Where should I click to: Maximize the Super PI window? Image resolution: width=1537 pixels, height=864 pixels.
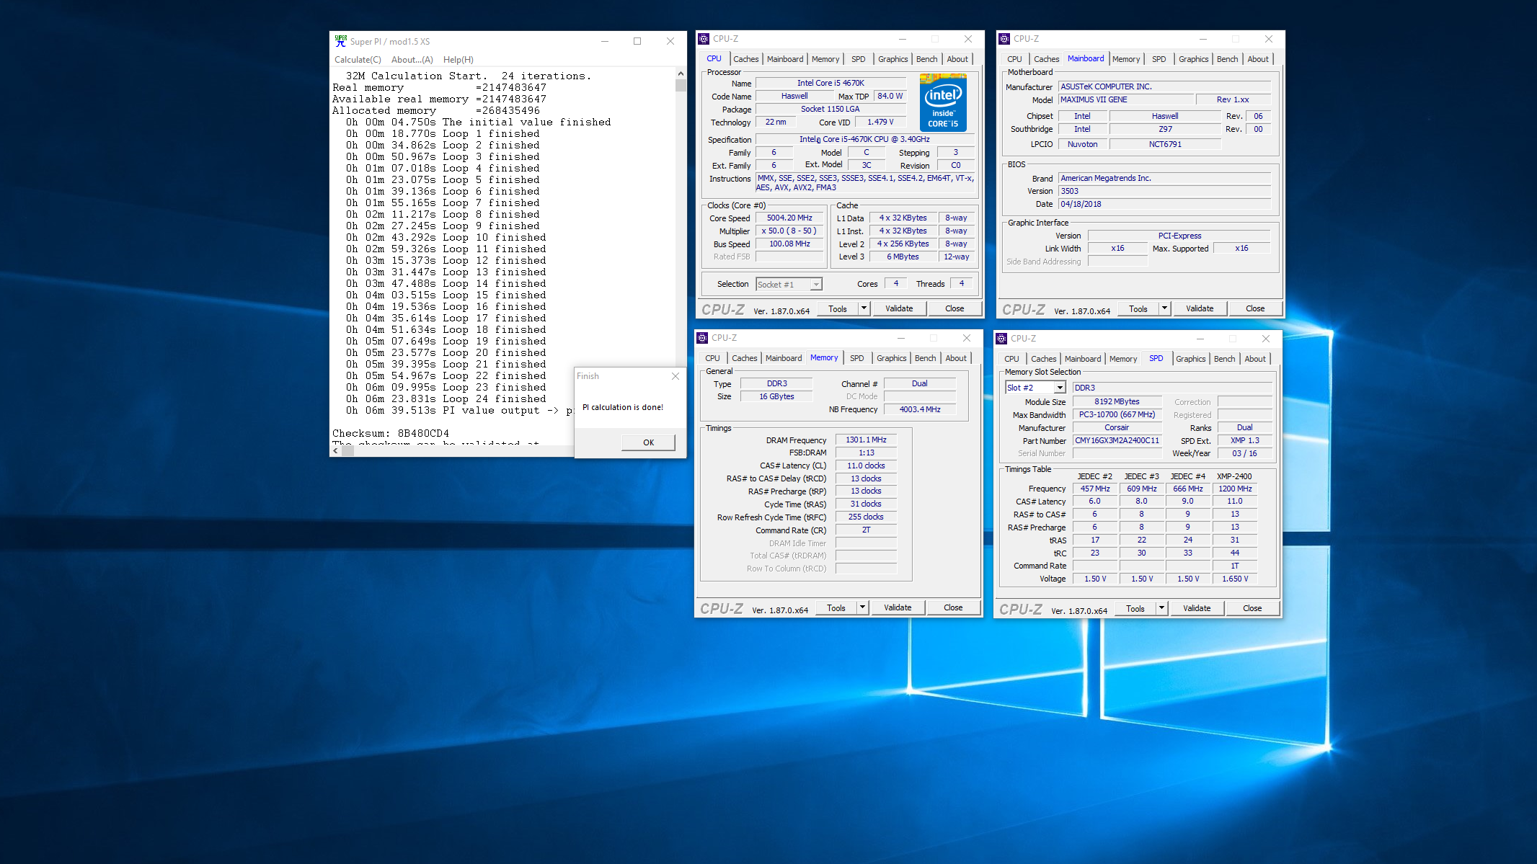click(637, 41)
